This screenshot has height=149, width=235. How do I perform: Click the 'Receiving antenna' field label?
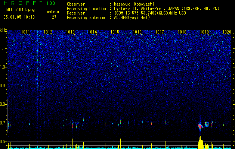(x=86, y=18)
